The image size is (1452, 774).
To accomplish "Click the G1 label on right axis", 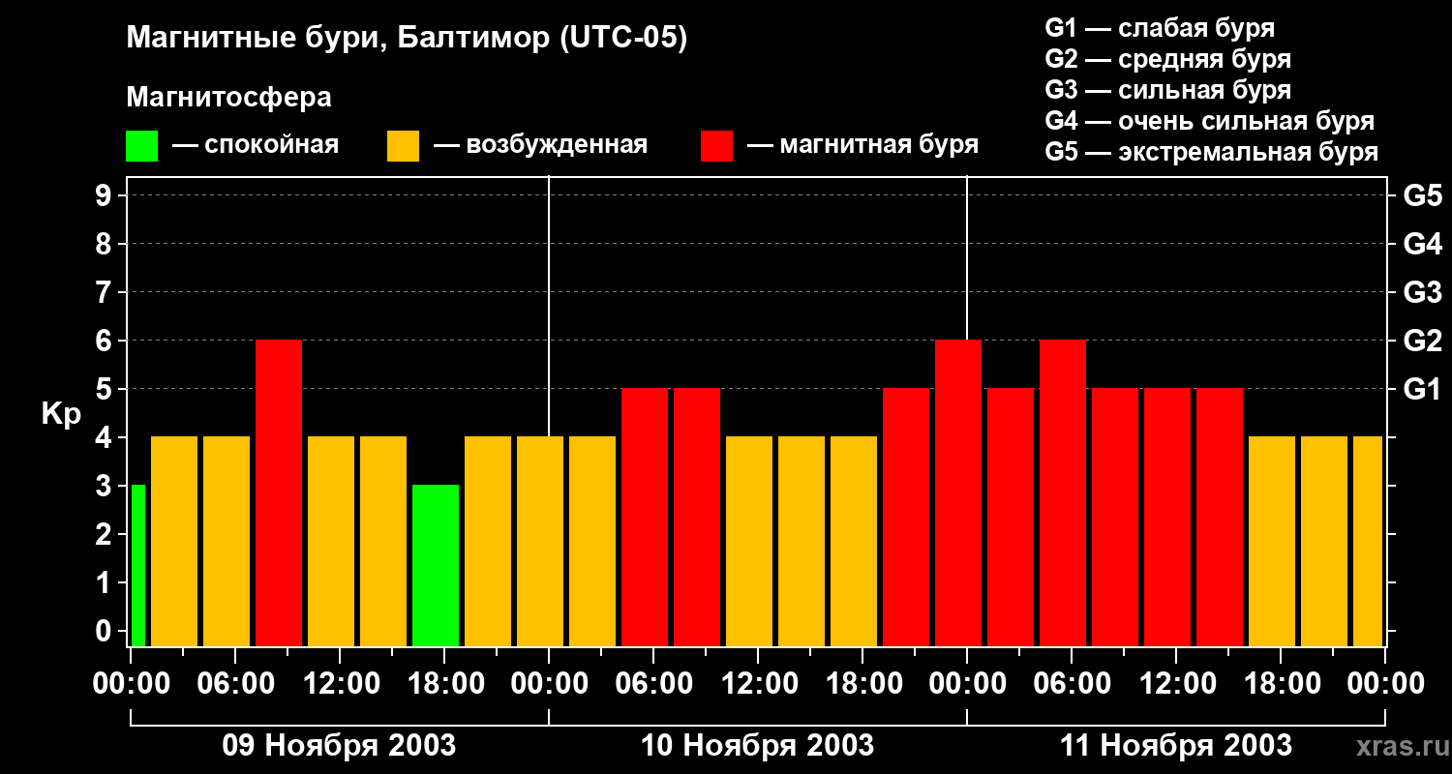I will tap(1422, 390).
